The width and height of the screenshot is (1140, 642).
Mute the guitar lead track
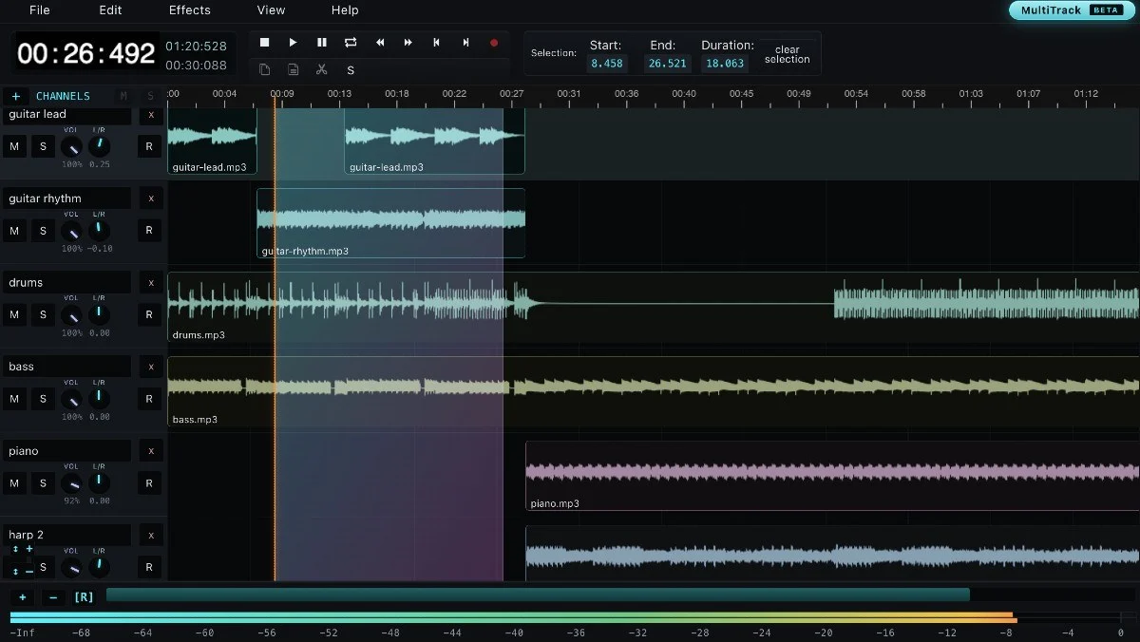tap(14, 146)
